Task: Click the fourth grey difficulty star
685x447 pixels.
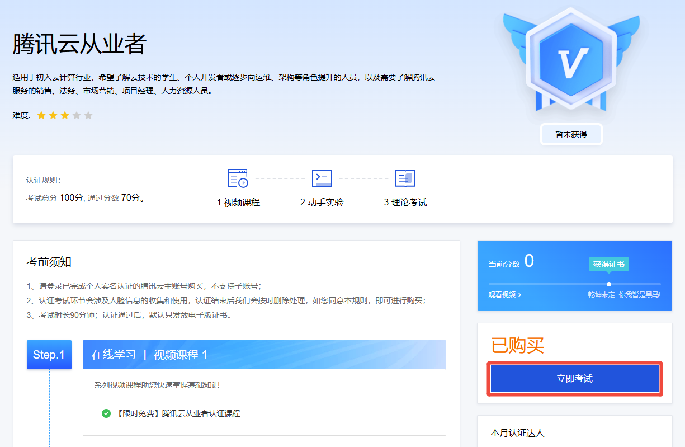Action: (x=77, y=115)
